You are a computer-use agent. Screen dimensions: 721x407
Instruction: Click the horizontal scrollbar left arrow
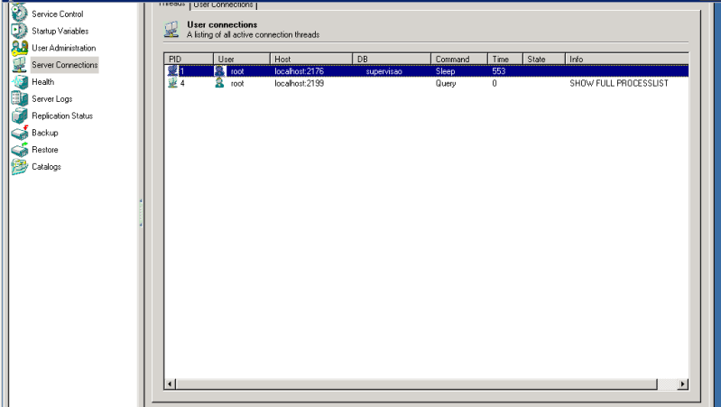pos(170,384)
